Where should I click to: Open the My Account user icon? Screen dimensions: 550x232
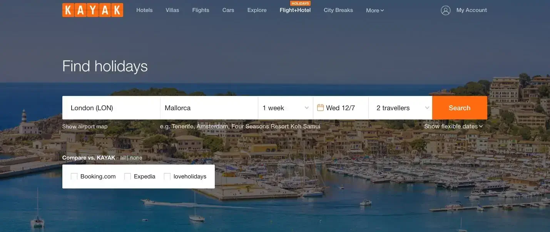(446, 10)
